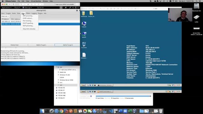Open Recycle Bin on Windows desktop
Viewport: 203px width, 114px height.
84,45
